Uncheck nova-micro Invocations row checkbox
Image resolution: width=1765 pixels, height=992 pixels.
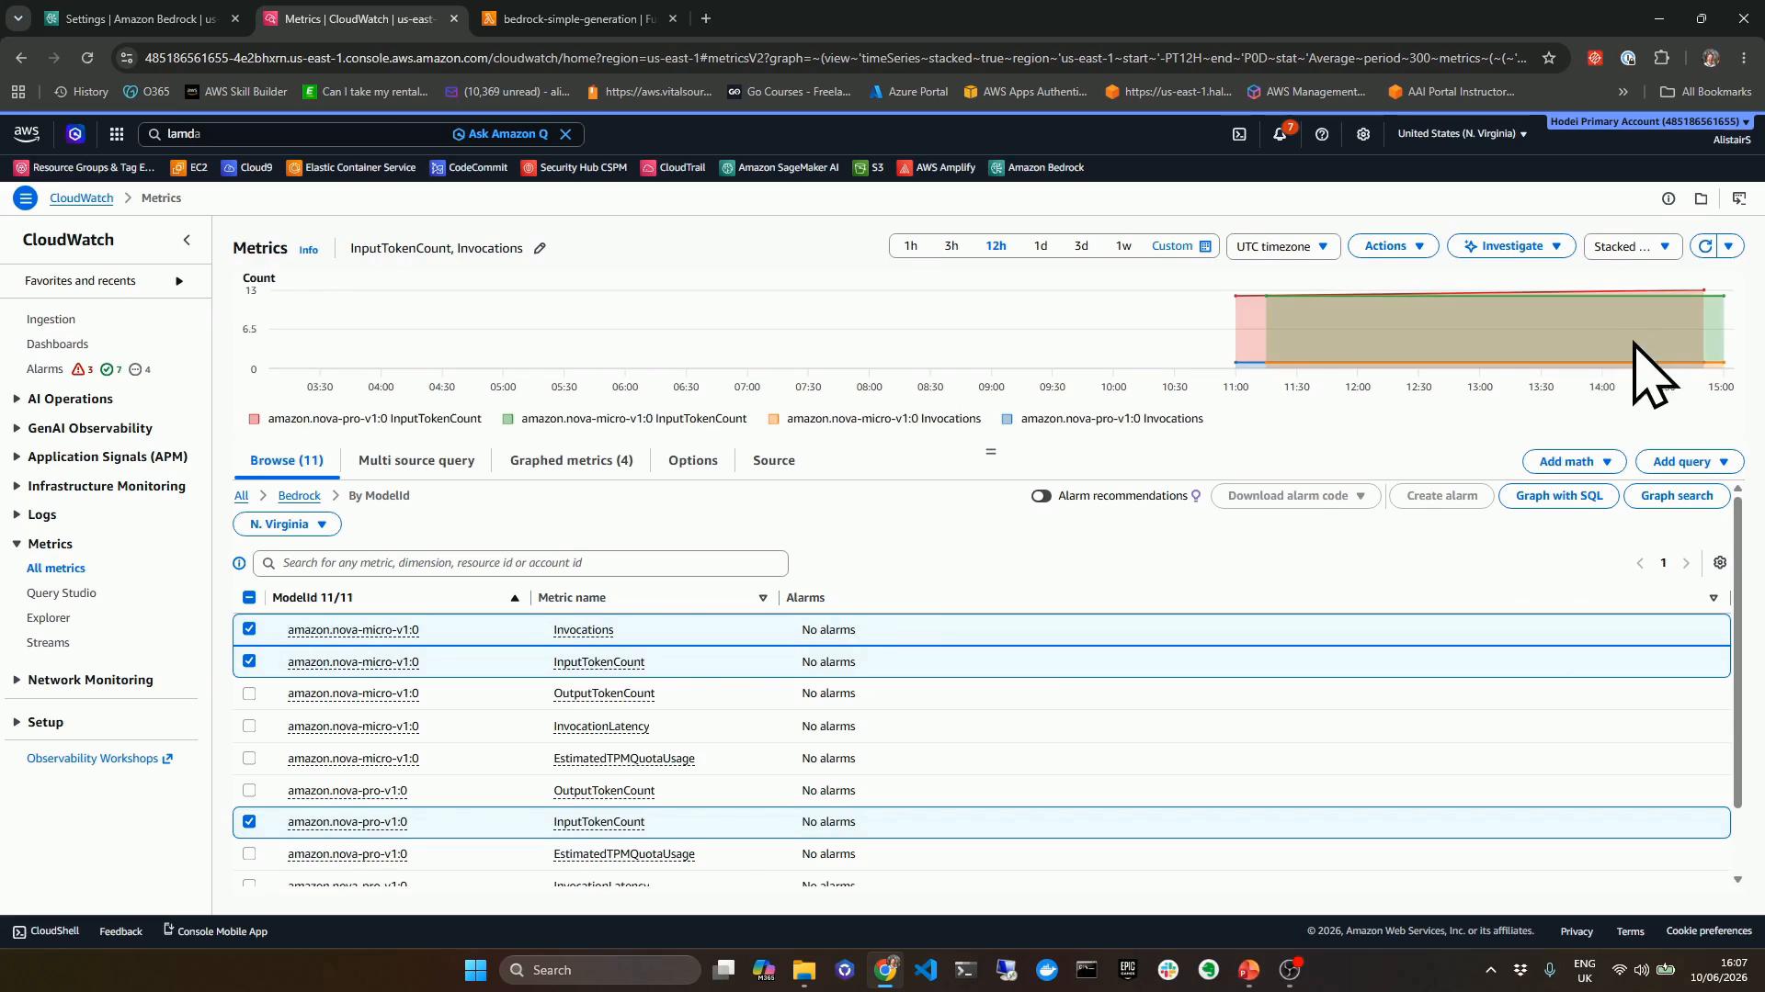click(249, 629)
